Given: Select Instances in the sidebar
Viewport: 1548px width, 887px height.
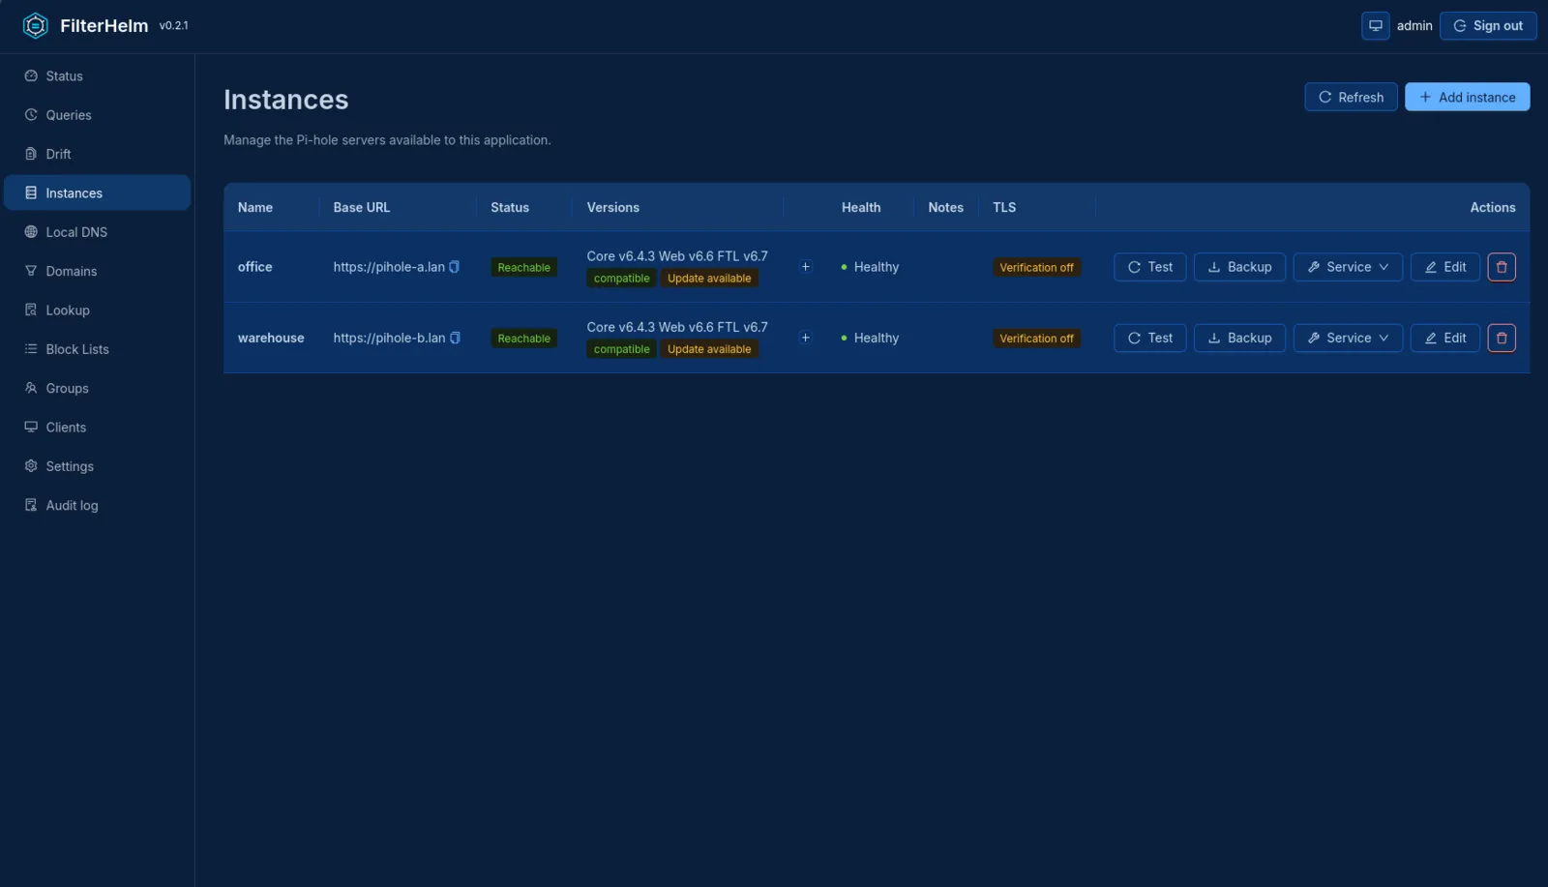Looking at the screenshot, I should pyautogui.click(x=97, y=192).
